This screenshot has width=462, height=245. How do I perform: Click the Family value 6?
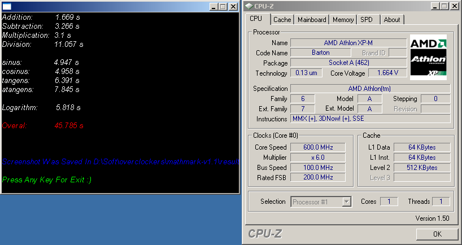pos(303,99)
